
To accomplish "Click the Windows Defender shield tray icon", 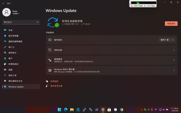I will [x=145, y=109].
